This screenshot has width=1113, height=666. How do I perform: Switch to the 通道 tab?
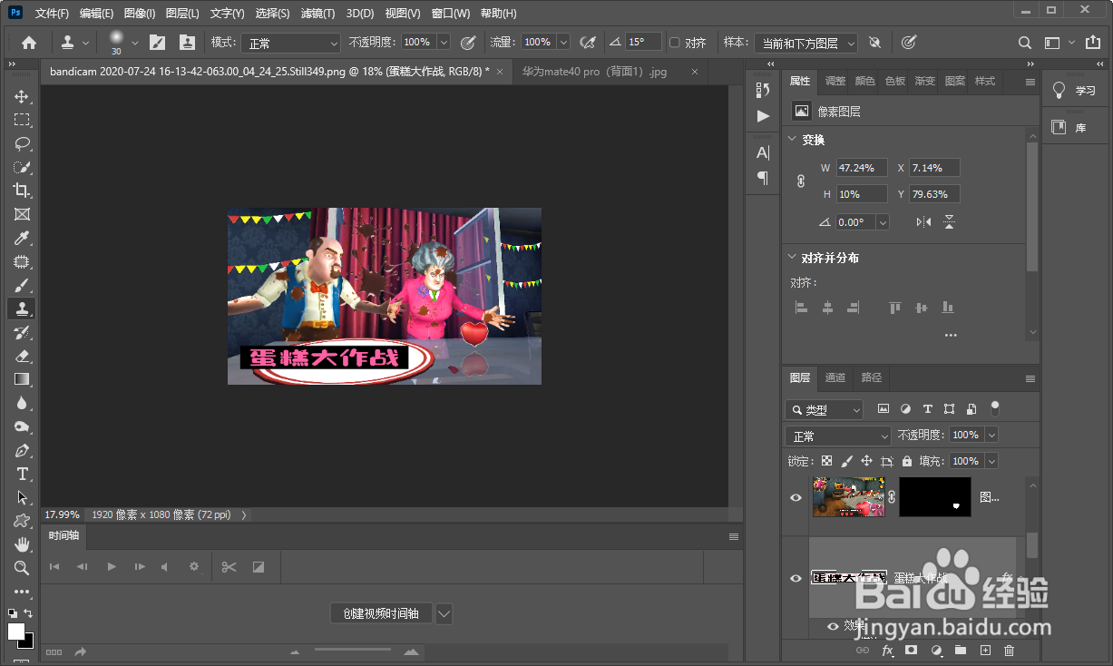point(835,377)
